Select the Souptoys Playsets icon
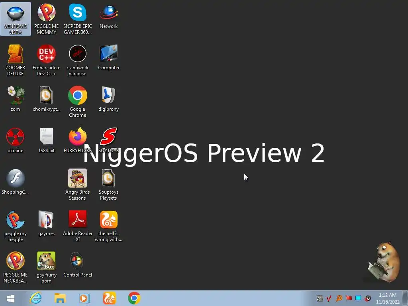The image size is (408, 306). pos(108,184)
